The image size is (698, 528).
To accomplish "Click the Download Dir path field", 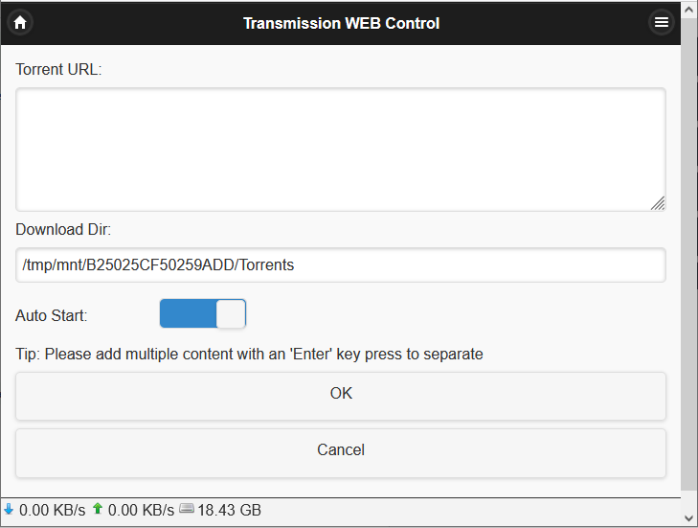I will coord(340,265).
